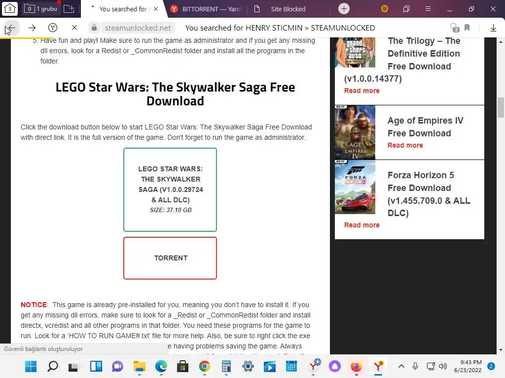Launch Microsoft Edge from taskbar
The width and height of the screenshot is (505, 378).
click(x=161, y=366)
